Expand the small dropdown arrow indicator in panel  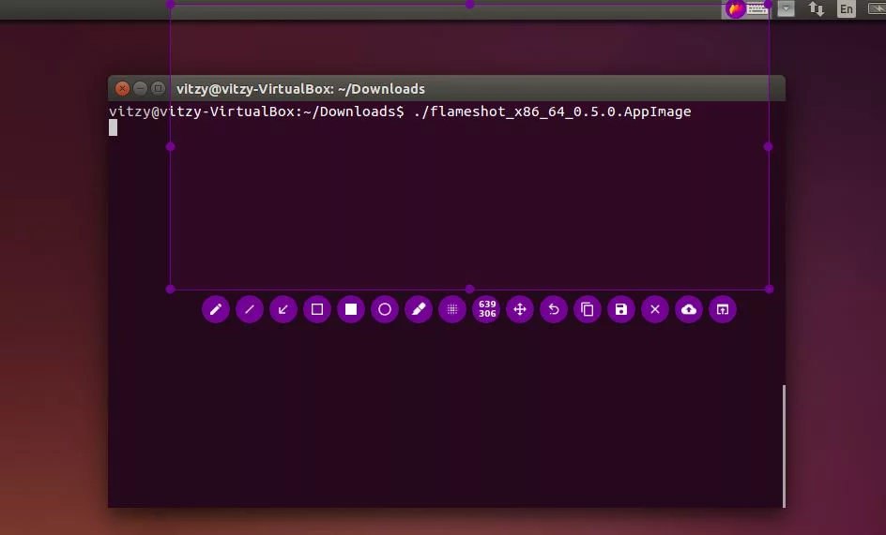[786, 9]
